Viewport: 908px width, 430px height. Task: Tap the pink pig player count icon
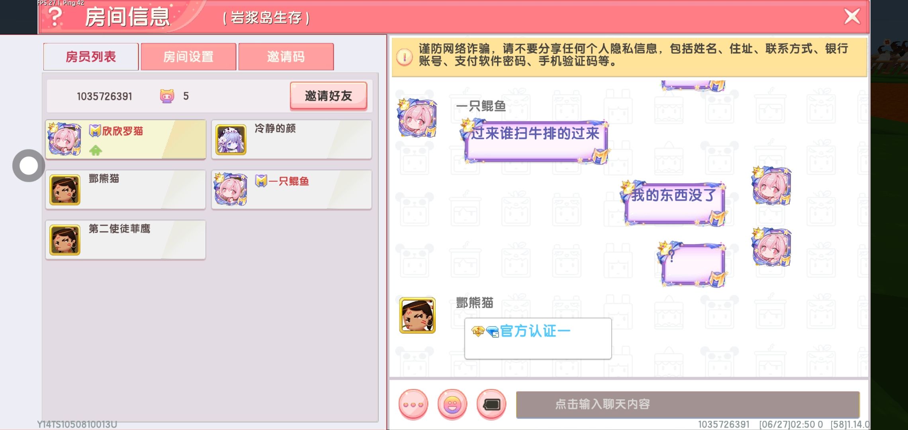point(167,96)
